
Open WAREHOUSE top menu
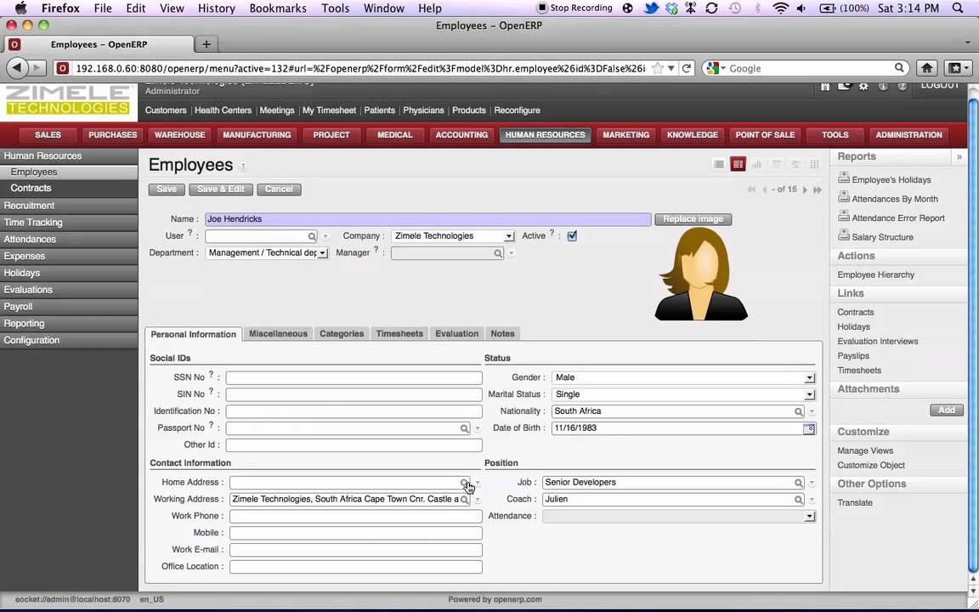point(180,135)
